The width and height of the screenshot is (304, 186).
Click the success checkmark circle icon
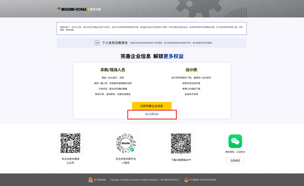[x=97, y=43]
